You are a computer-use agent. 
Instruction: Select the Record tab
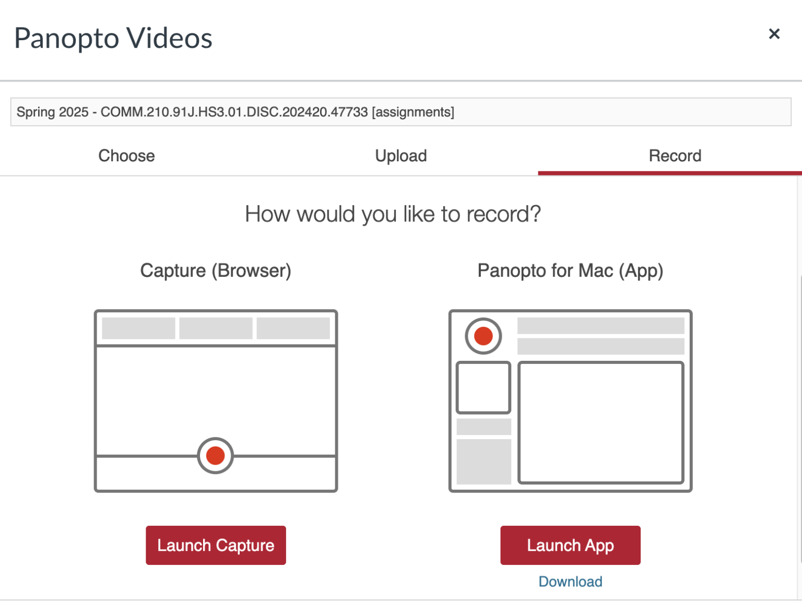(x=675, y=156)
